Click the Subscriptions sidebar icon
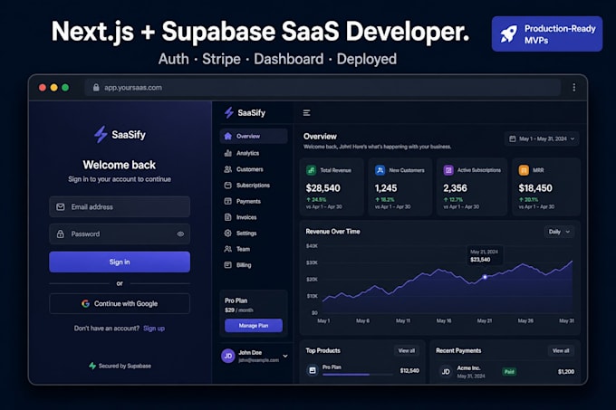Viewport: 616px width, 410px height. [227, 186]
